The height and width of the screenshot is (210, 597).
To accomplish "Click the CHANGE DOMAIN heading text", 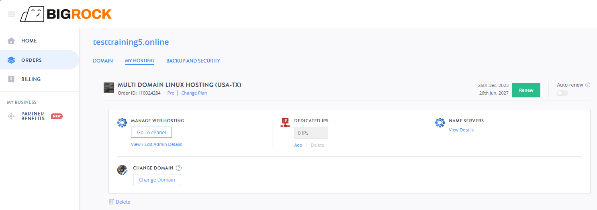I will click(153, 168).
